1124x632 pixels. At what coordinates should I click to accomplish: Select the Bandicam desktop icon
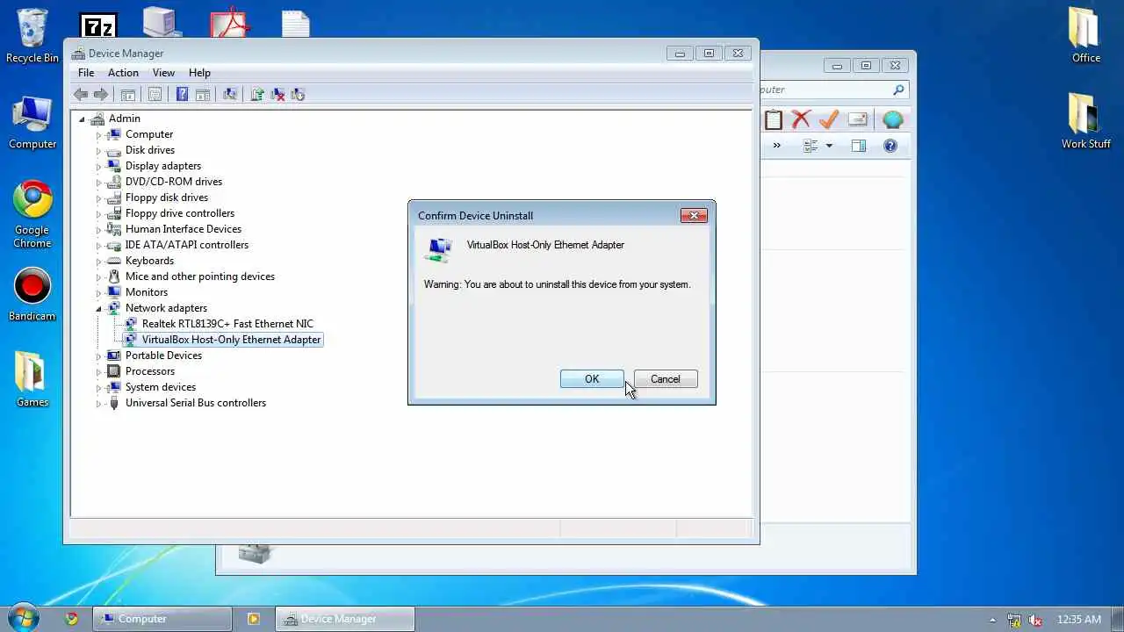(32, 294)
